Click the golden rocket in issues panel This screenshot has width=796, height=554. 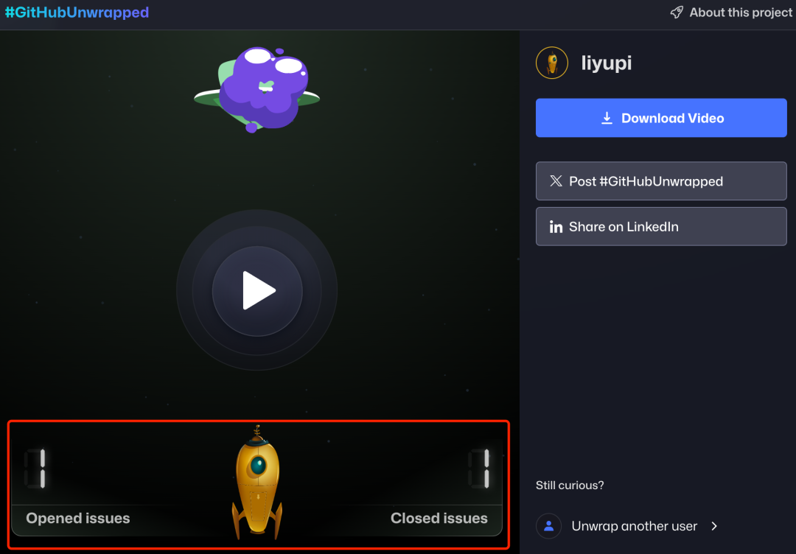coord(257,483)
